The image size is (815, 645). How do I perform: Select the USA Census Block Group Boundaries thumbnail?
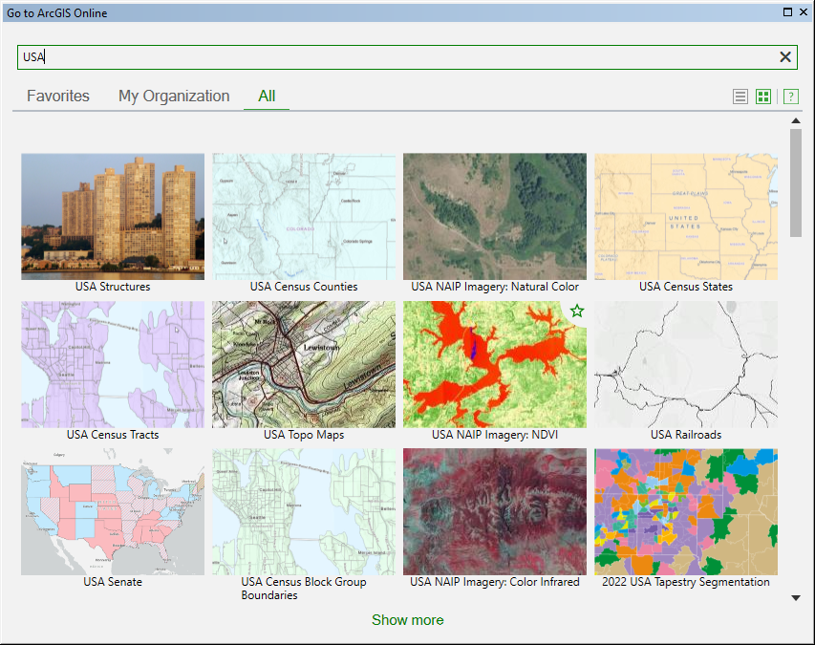[304, 512]
